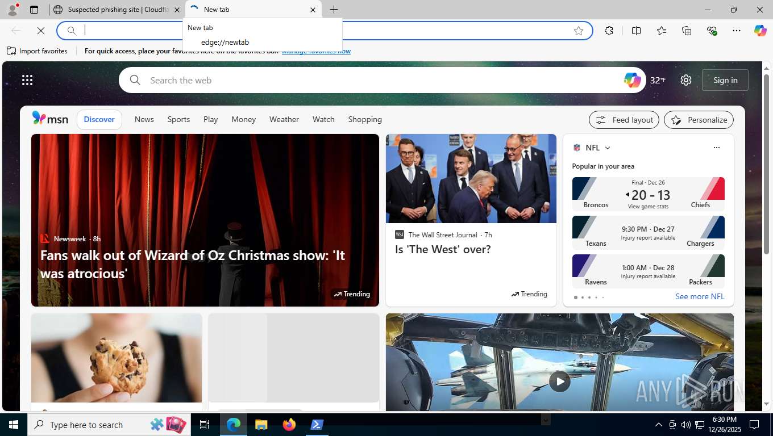The image size is (773, 436).
Task: View Broncos vs Chiefs game stats
Action: click(649, 194)
